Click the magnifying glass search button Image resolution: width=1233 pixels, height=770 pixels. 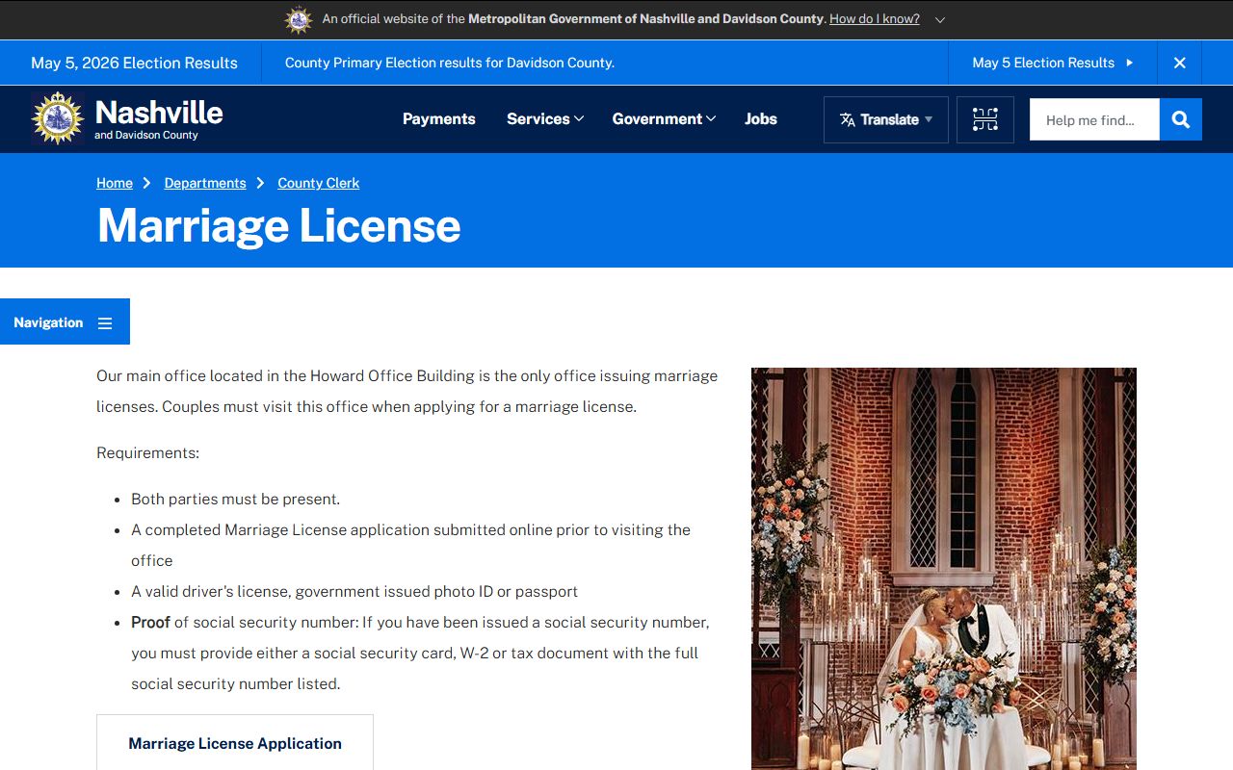point(1181,119)
